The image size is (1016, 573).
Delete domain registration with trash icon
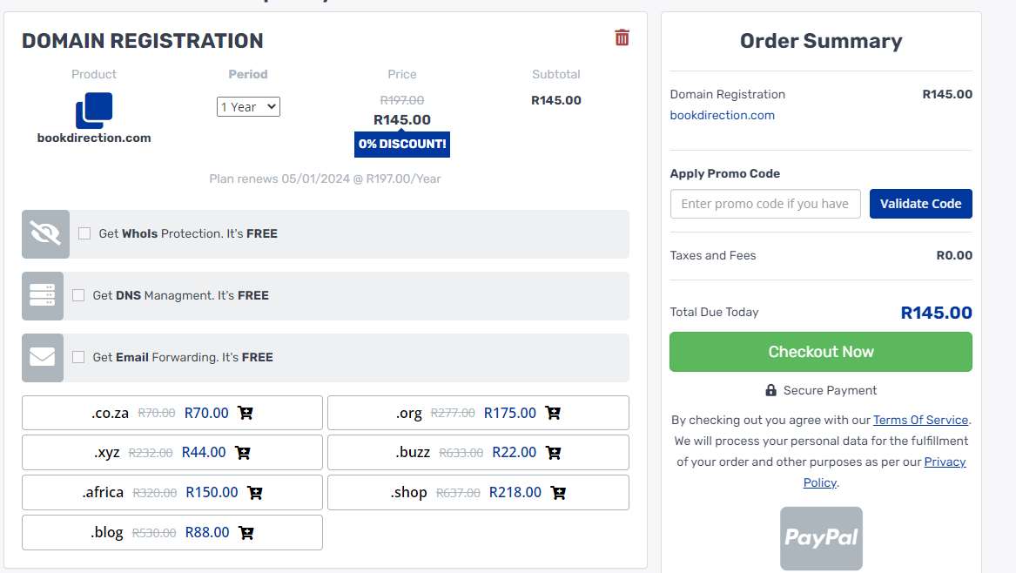click(x=622, y=37)
